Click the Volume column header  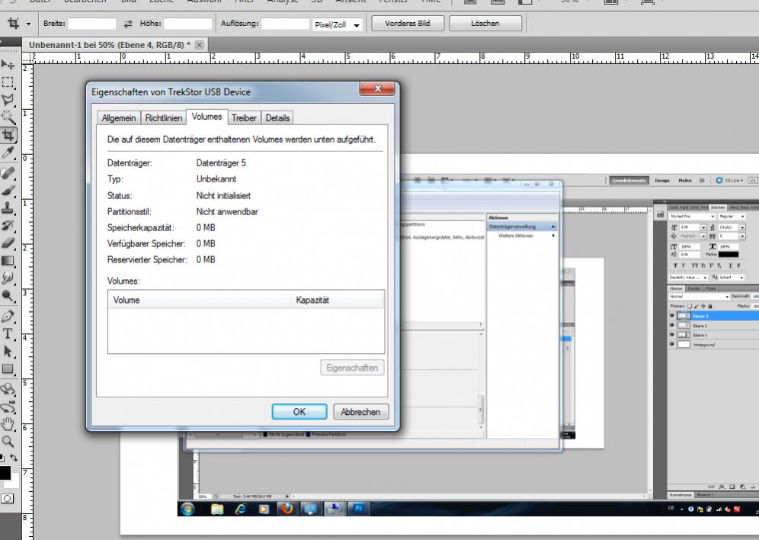(x=200, y=300)
